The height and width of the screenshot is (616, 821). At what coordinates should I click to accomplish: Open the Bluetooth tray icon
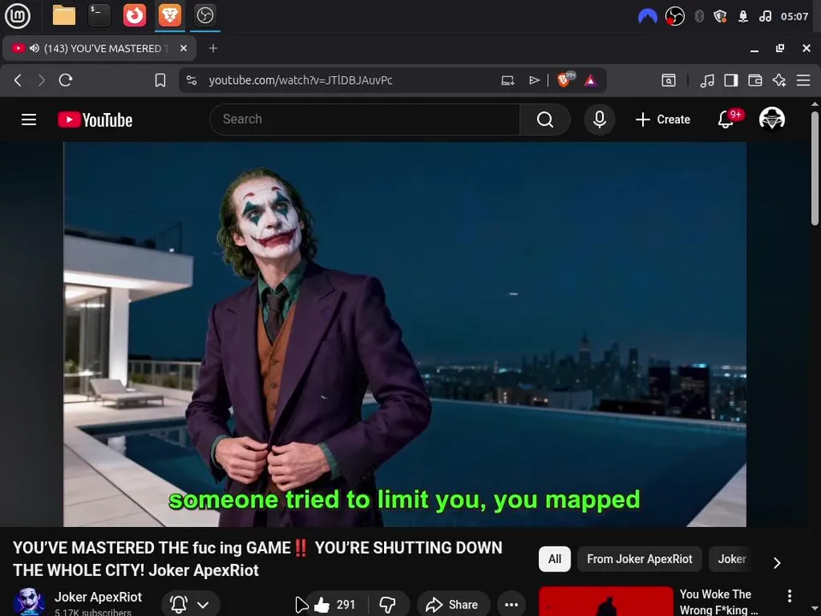coord(699,16)
